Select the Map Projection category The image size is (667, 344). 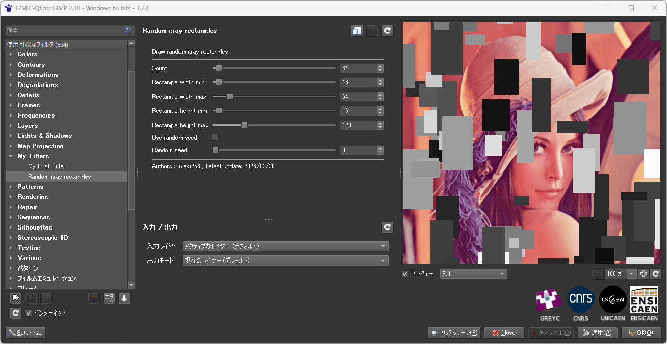(x=41, y=146)
